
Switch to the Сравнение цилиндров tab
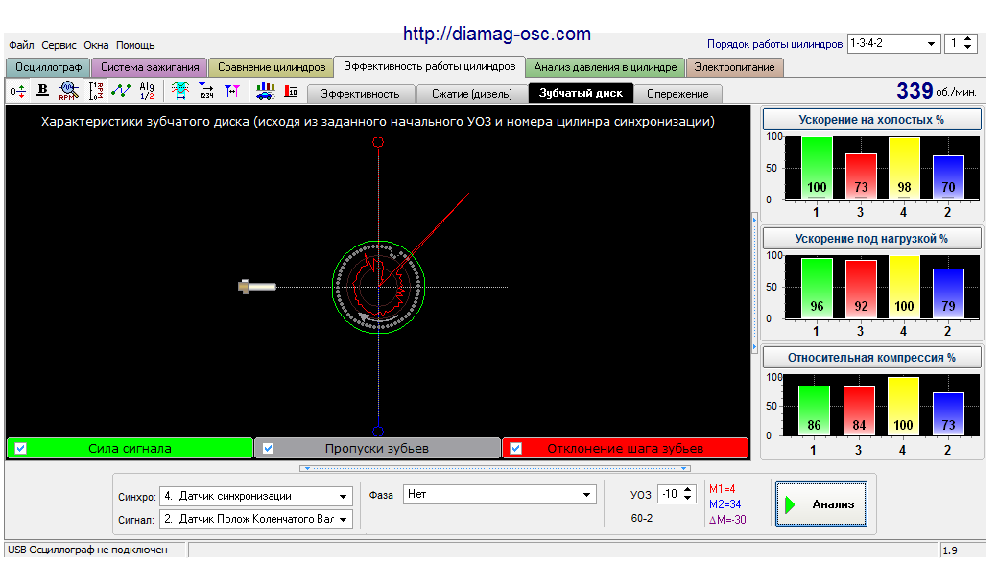point(272,67)
